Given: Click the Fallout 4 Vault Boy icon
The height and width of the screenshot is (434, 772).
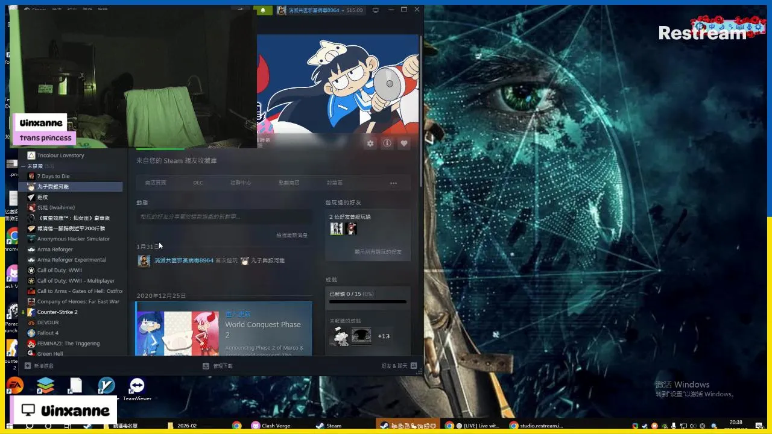Looking at the screenshot, I should coord(31,333).
